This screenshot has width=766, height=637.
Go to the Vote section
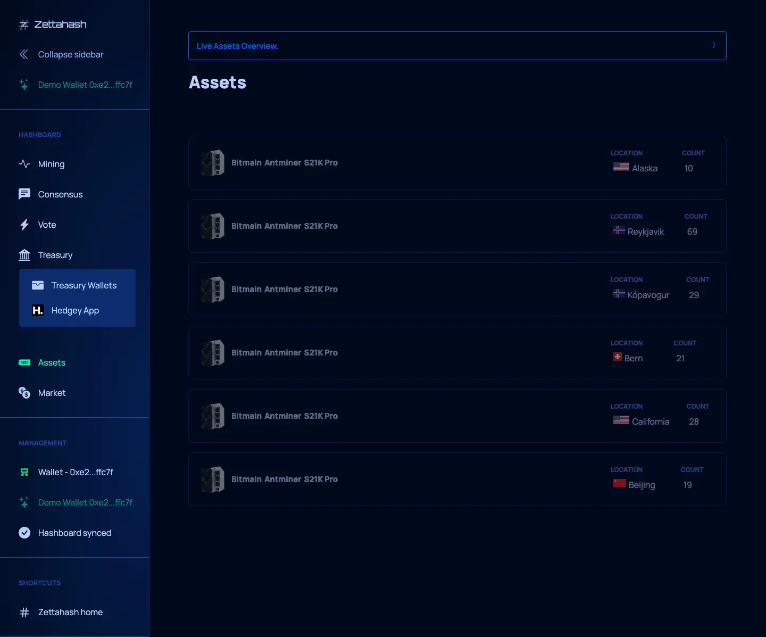(47, 225)
